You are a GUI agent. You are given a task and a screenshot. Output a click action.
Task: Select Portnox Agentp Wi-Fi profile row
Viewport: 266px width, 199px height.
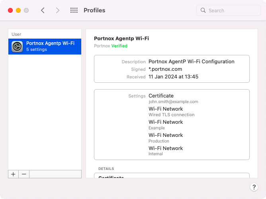pyautogui.click(x=45, y=47)
